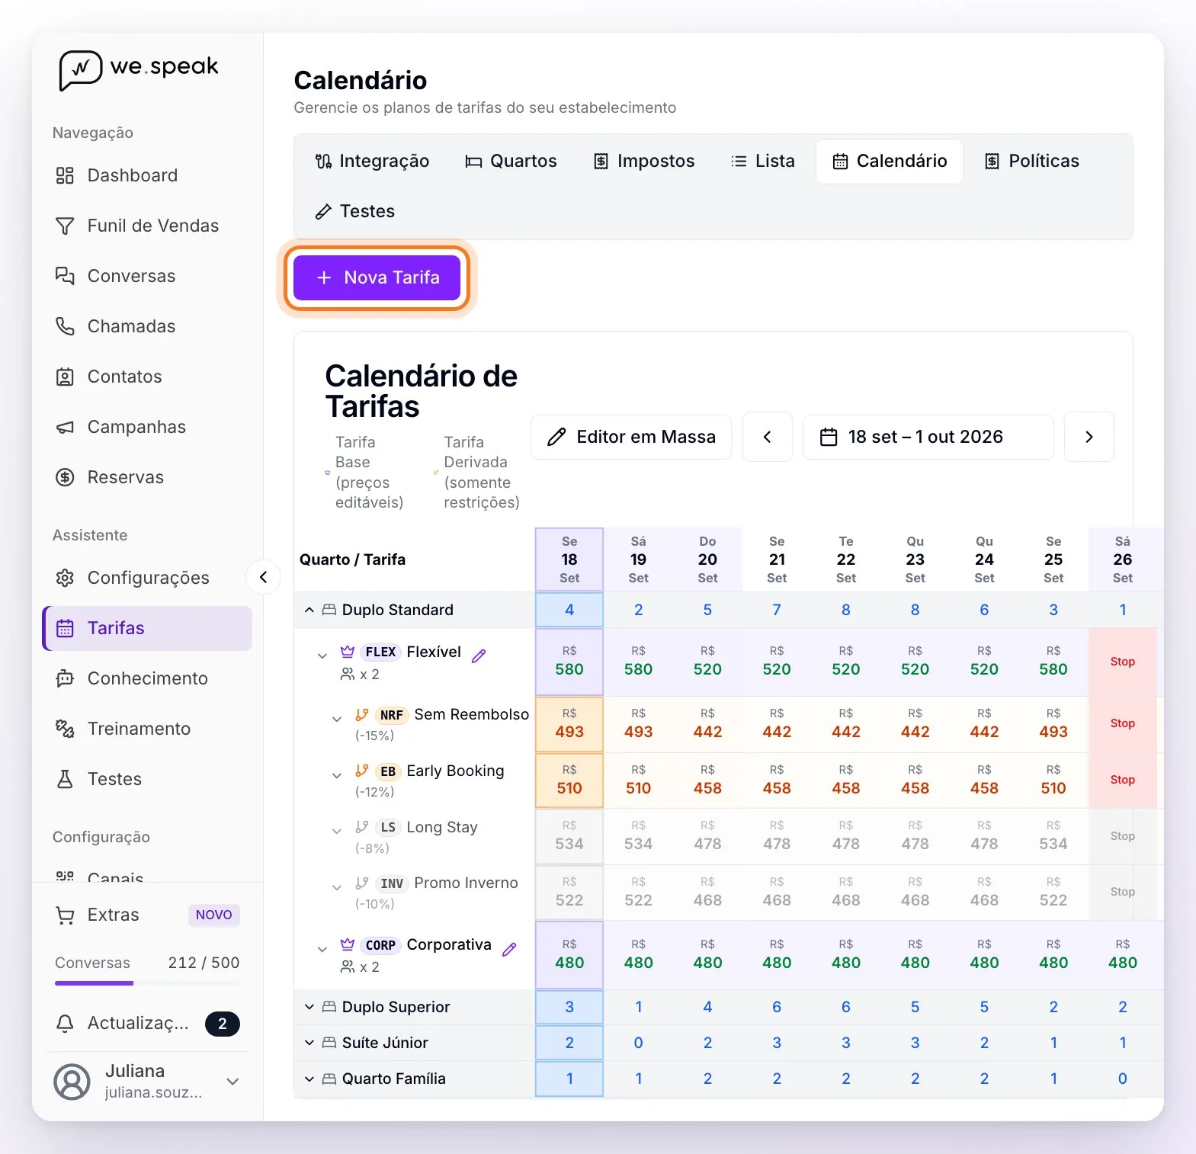The height and width of the screenshot is (1154, 1196).
Task: Open Dashboard from the sidebar
Action: coord(147,175)
